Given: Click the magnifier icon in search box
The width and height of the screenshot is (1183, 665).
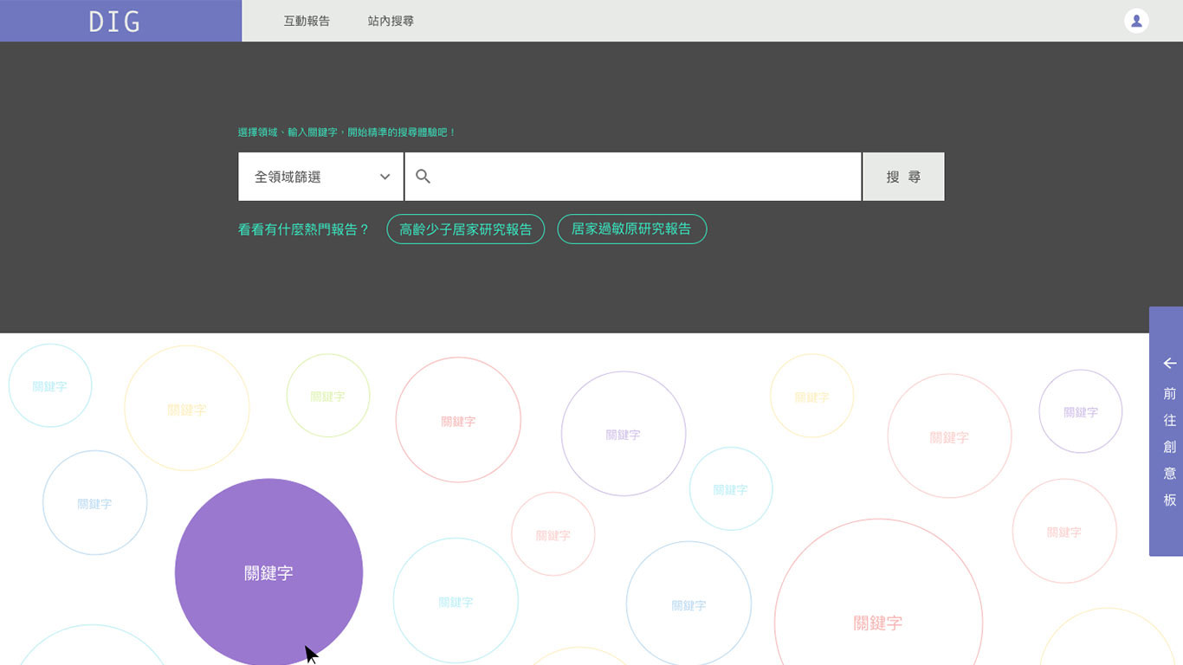Looking at the screenshot, I should 423,177.
